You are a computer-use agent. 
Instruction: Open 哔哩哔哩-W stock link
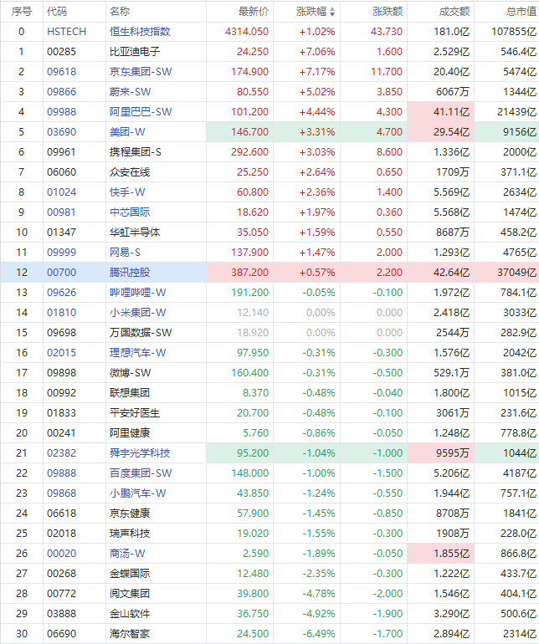pos(138,293)
